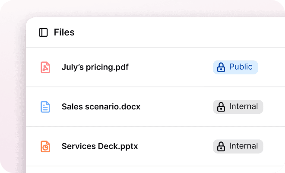Click the Public access badge
The height and width of the screenshot is (173, 285).
point(235,67)
